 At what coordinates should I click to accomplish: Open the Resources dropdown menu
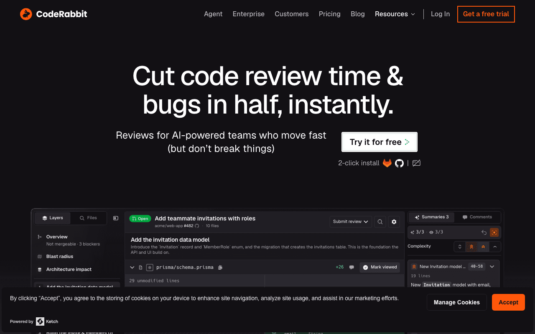click(x=395, y=14)
